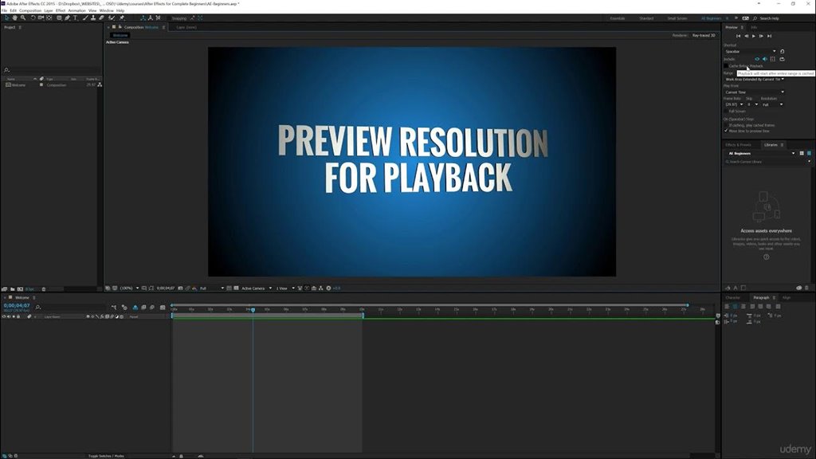Toggle audio include speaker in Preview panel
The height and width of the screenshot is (459, 816).
pos(764,59)
